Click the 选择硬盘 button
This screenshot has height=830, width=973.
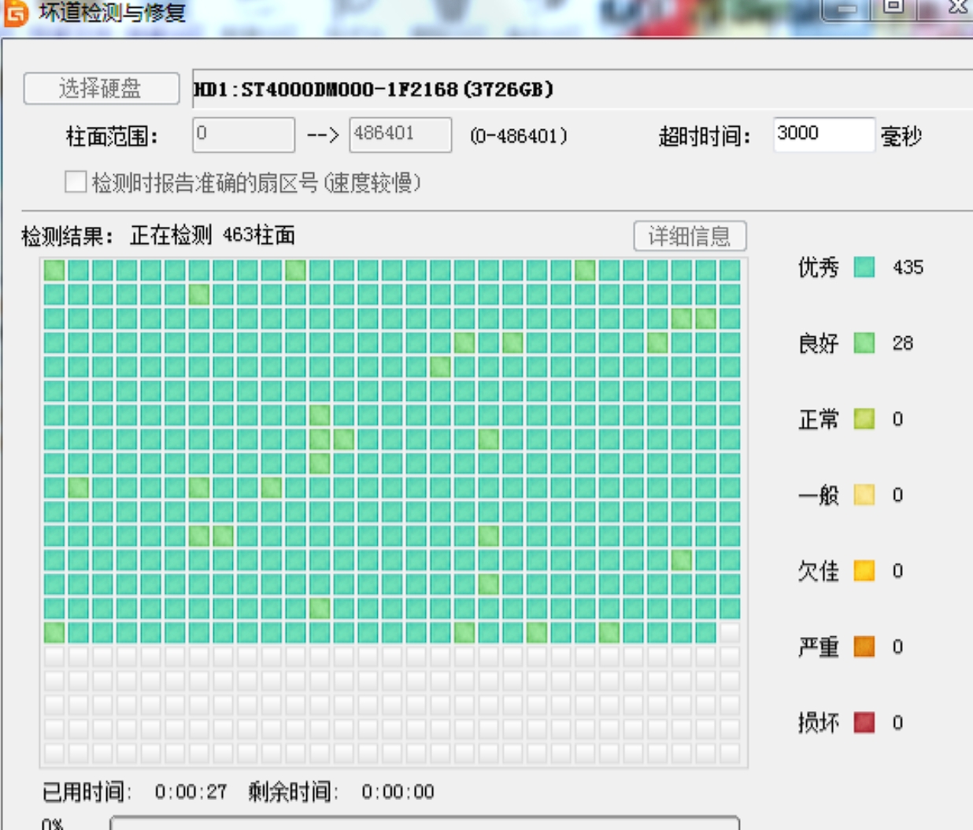click(101, 88)
